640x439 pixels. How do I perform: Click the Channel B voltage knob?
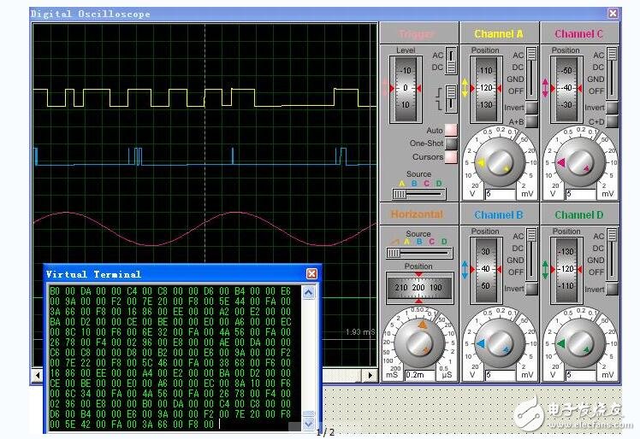pyautogui.click(x=500, y=343)
